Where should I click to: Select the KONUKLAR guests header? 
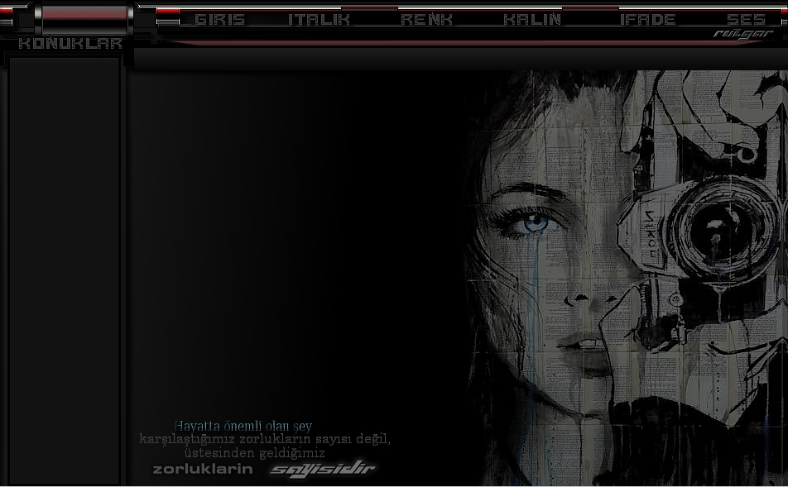[x=70, y=43]
